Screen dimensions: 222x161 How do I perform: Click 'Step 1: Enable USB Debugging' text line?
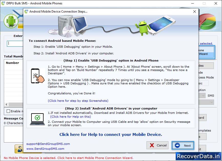73,47
